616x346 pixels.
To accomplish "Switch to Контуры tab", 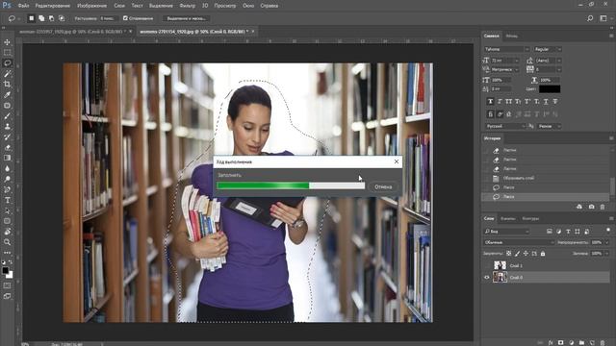I will 530,218.
